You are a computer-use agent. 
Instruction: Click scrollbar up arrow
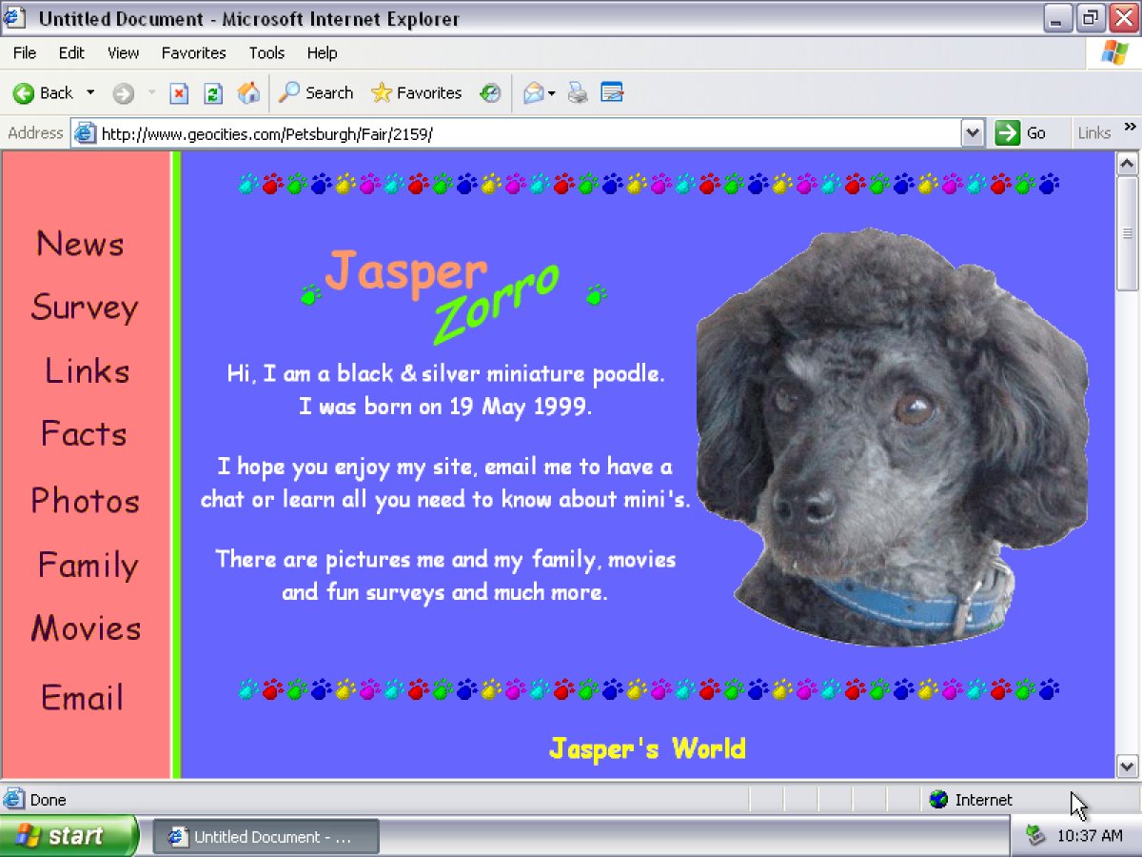1127,164
